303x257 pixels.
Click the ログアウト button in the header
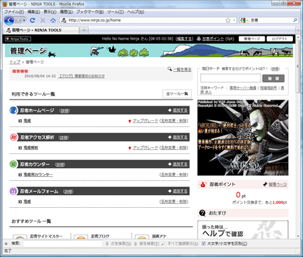[279, 39]
